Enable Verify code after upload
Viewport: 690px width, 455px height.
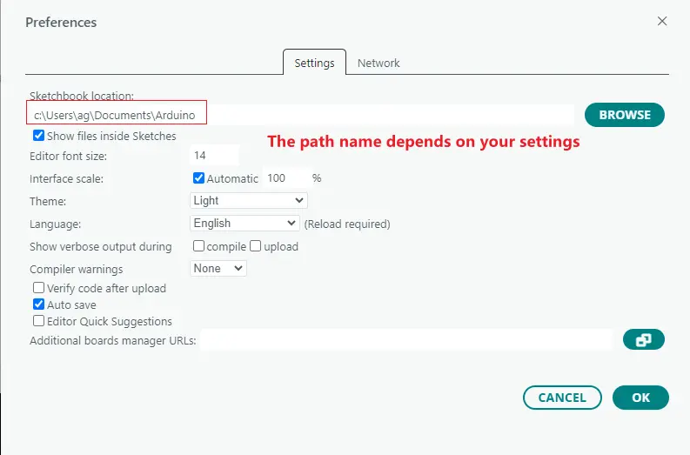[39, 288]
